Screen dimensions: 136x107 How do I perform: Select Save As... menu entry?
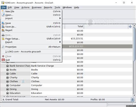[31, 27]
